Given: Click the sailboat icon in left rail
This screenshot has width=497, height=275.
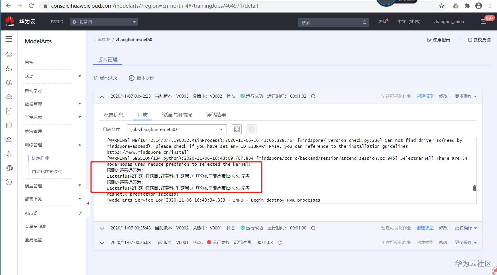Looking at the screenshot, I should click(9, 154).
